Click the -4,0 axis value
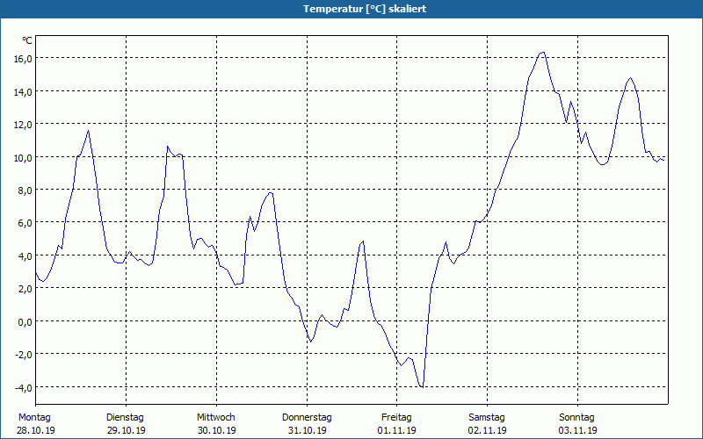Image resolution: width=703 pixels, height=439 pixels. pos(24,387)
